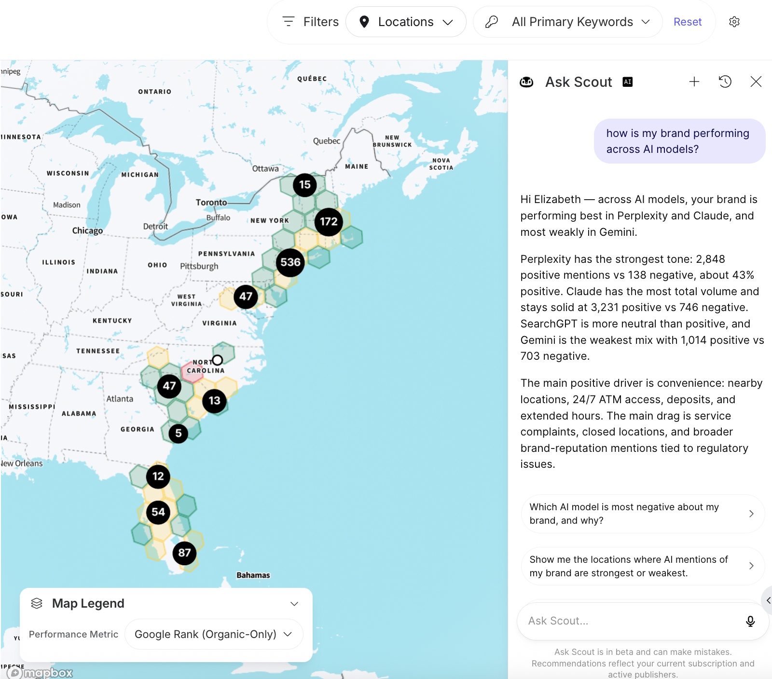Select the map cluster marker labeled 87
772x679 pixels.
pyautogui.click(x=184, y=553)
